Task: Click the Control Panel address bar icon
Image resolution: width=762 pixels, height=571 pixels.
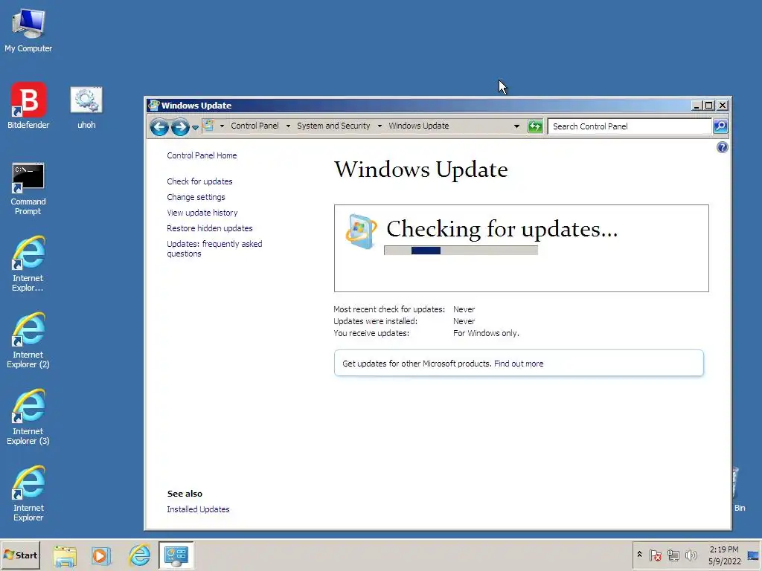Action: (x=209, y=126)
